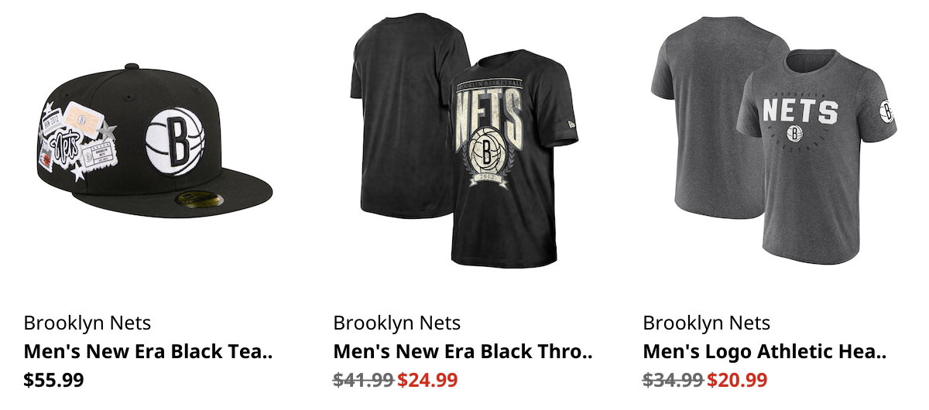Click the sticker patches on the cap's side
The image size is (929, 410).
[77, 142]
